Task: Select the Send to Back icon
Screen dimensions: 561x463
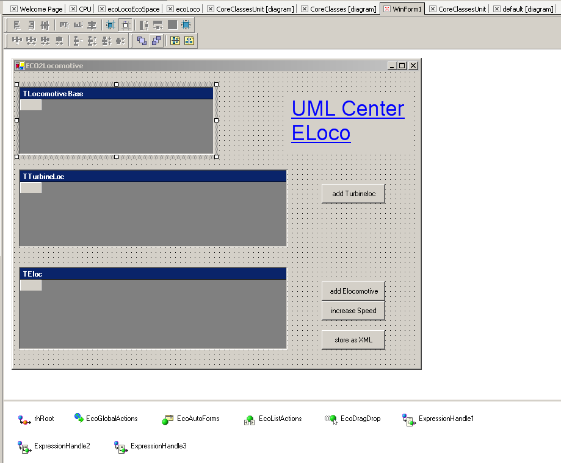Action: tap(156, 41)
